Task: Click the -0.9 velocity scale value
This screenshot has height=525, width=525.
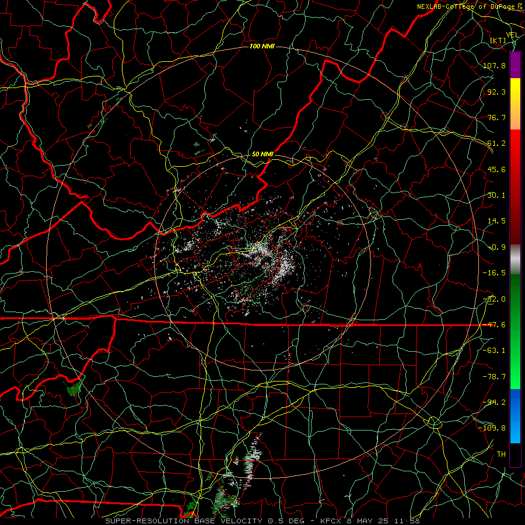Action: (x=496, y=247)
